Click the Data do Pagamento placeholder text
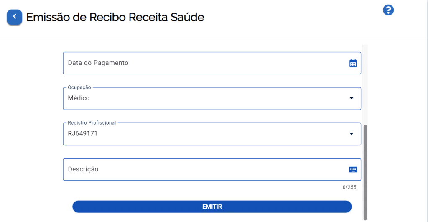428x222 pixels. (x=98, y=63)
